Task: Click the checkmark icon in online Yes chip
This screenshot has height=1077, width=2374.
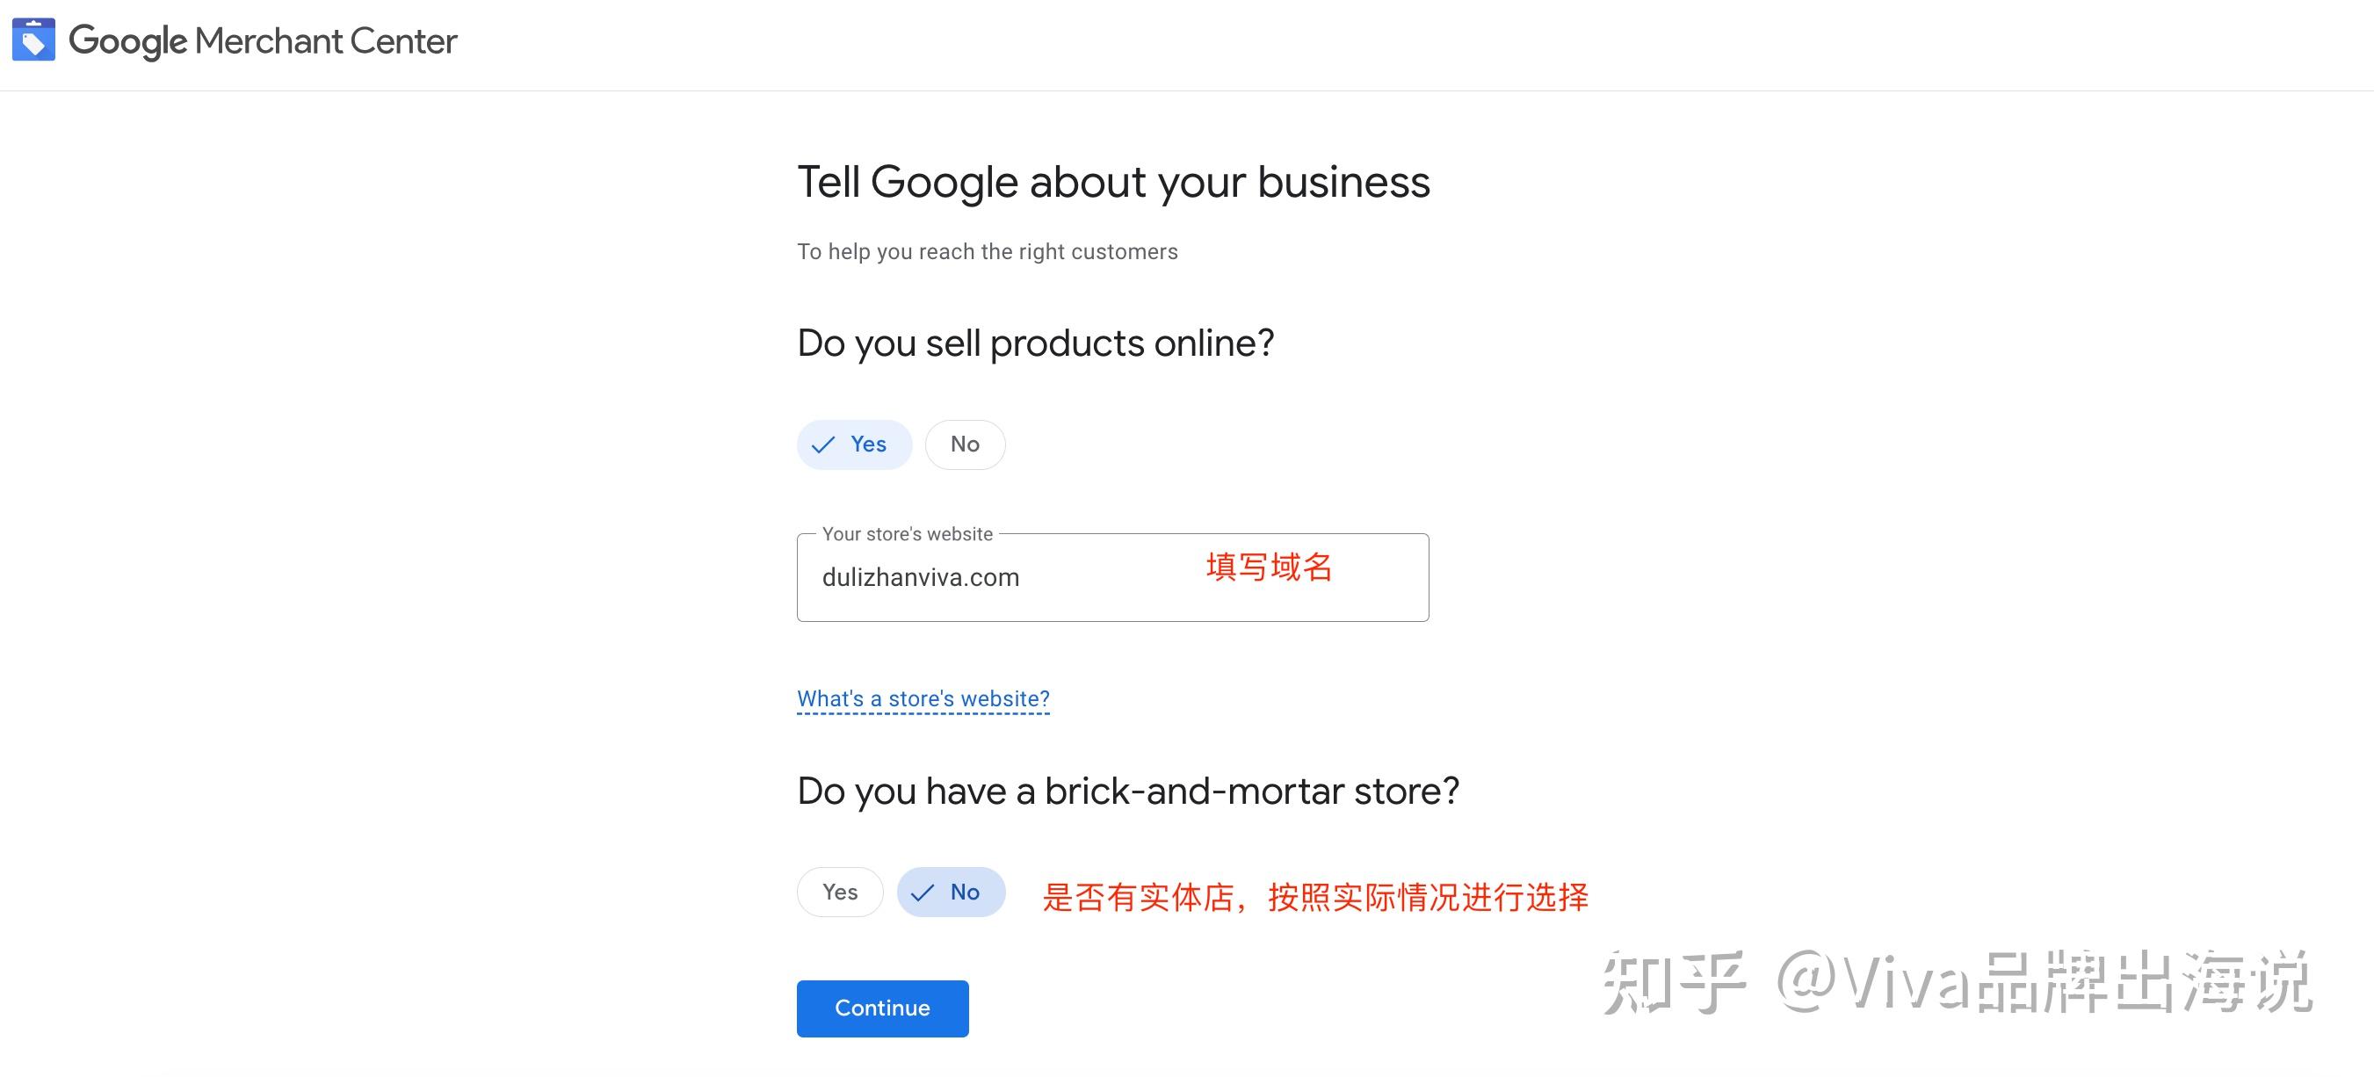Action: point(822,445)
